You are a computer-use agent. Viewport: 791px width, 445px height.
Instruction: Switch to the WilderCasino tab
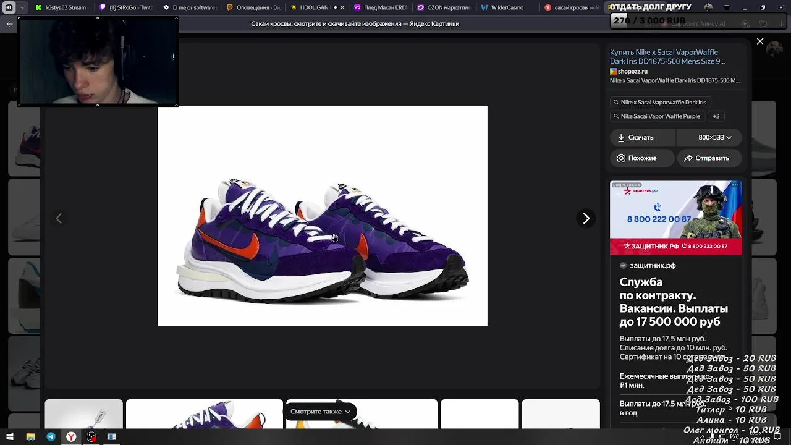[508, 7]
